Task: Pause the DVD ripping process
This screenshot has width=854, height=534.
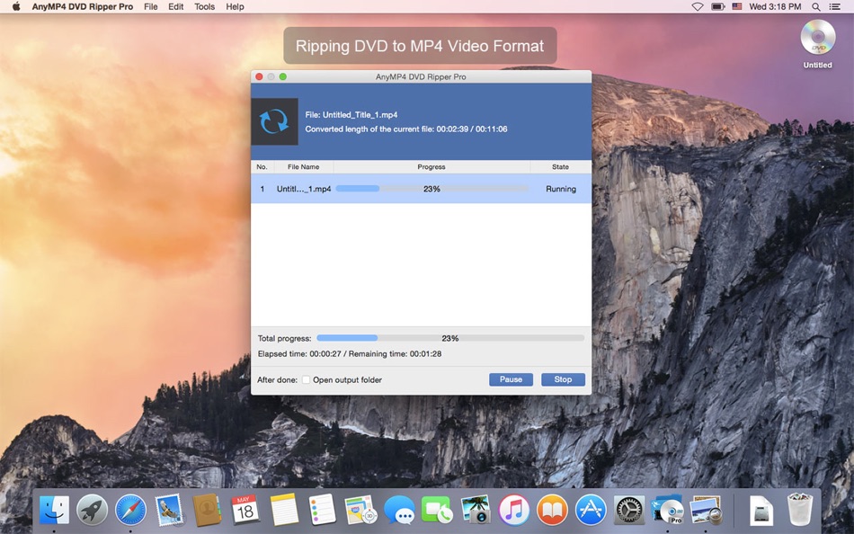Action: tap(511, 379)
